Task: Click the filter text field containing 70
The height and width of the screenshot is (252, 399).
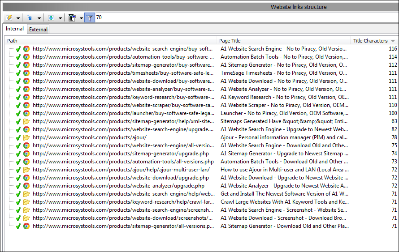Action: pos(242,18)
